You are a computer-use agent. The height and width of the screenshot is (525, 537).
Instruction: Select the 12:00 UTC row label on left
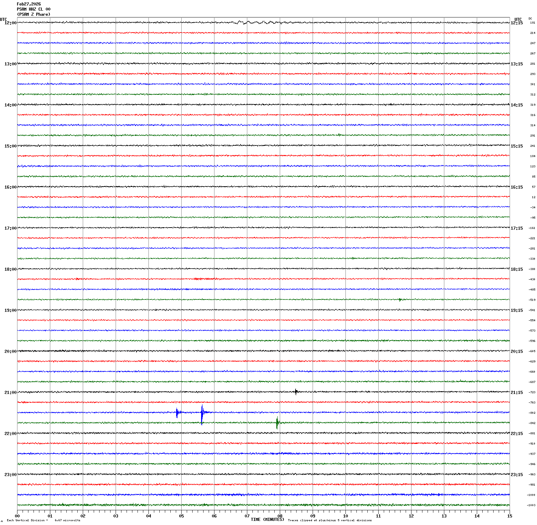10,23
